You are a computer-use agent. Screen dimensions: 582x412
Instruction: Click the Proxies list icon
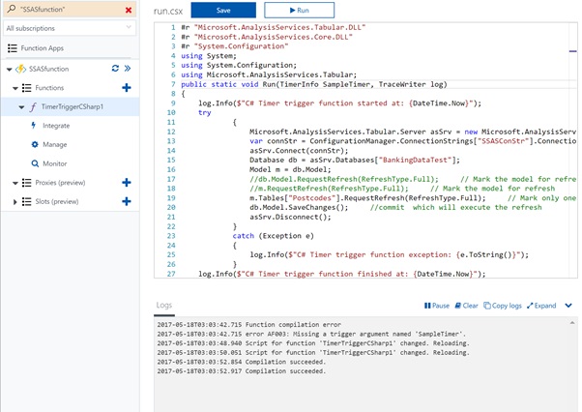click(x=26, y=183)
